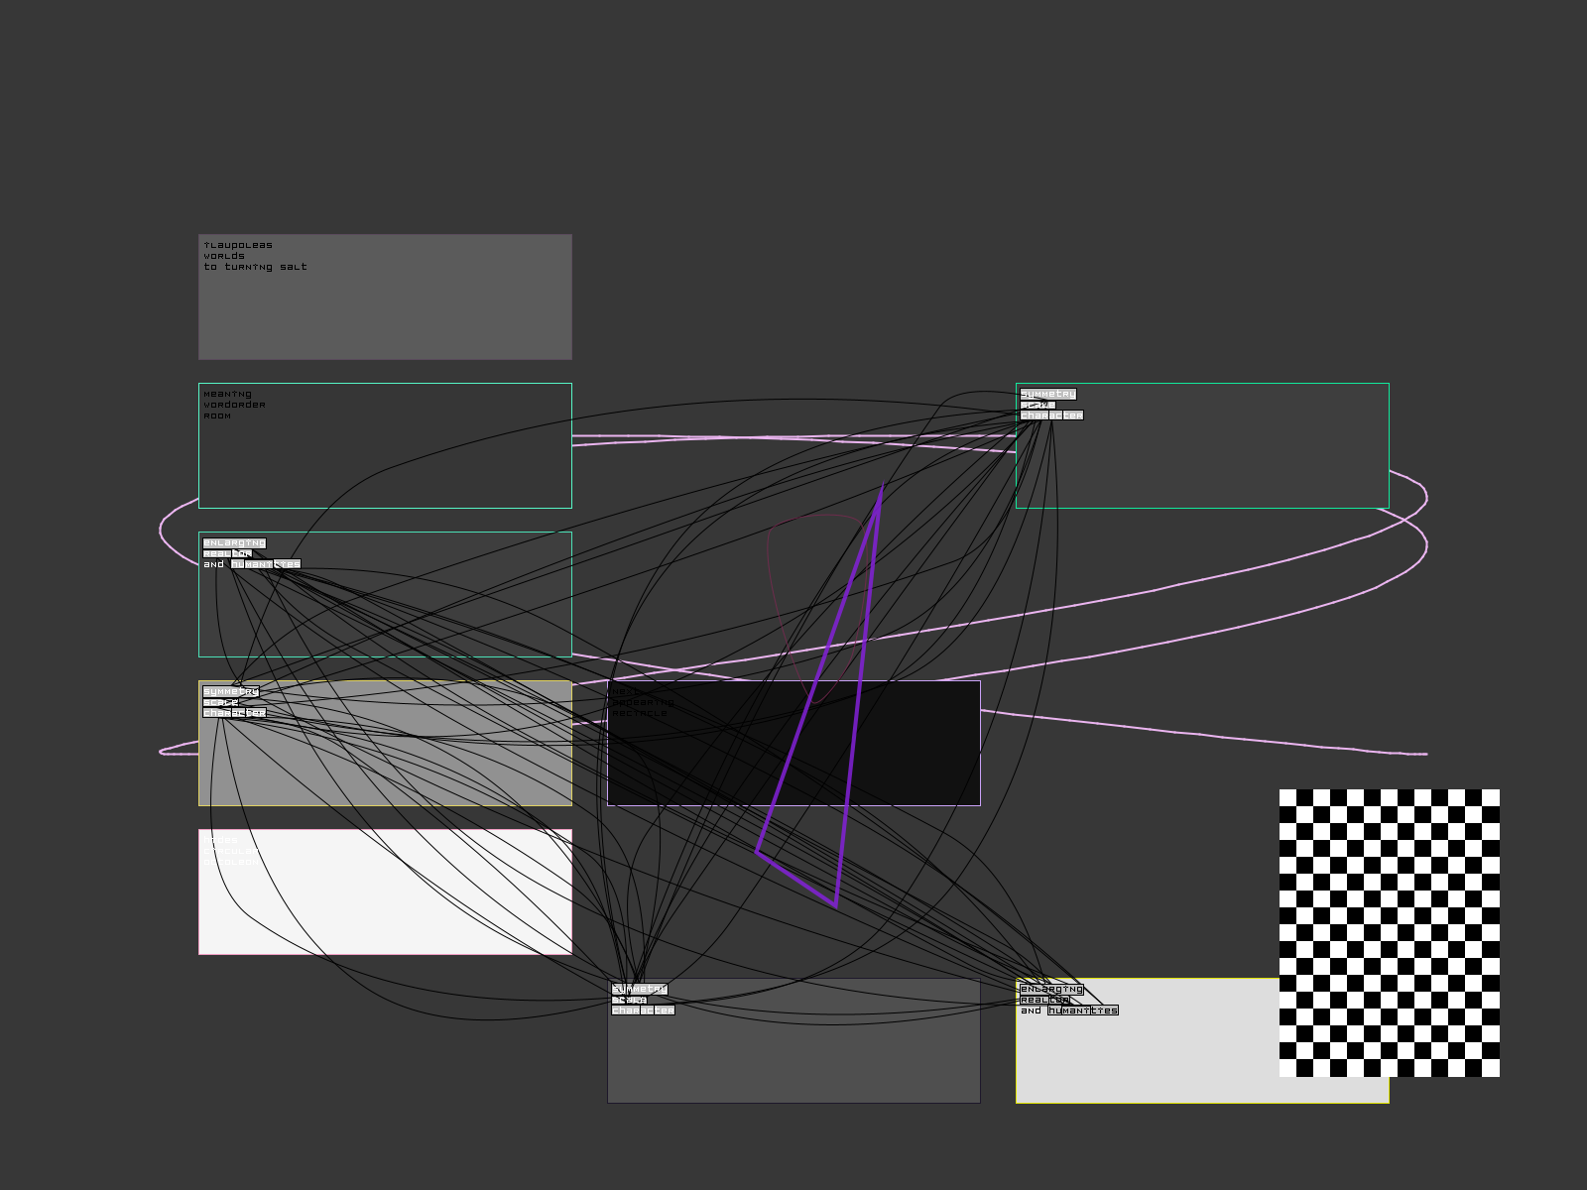This screenshot has height=1190, width=1587.
Task: Click 'character' in the yellow-bordered gray box
Action: click(x=234, y=713)
